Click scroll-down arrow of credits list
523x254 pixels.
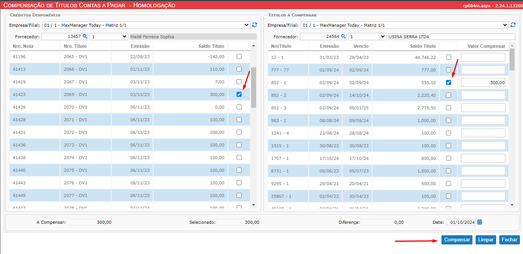[253, 205]
